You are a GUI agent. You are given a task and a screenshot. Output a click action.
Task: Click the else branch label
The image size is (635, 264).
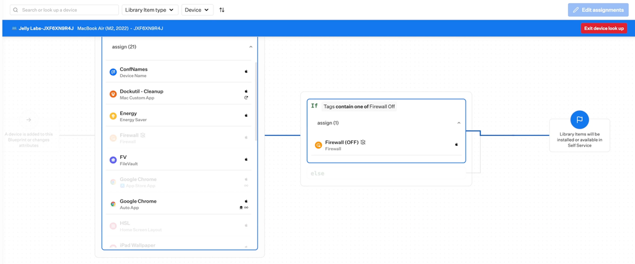click(x=317, y=174)
